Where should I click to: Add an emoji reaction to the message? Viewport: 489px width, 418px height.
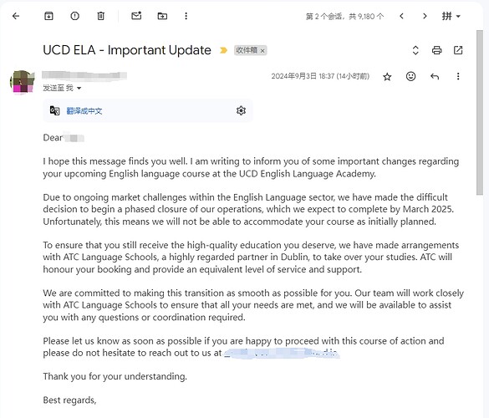[x=410, y=76]
